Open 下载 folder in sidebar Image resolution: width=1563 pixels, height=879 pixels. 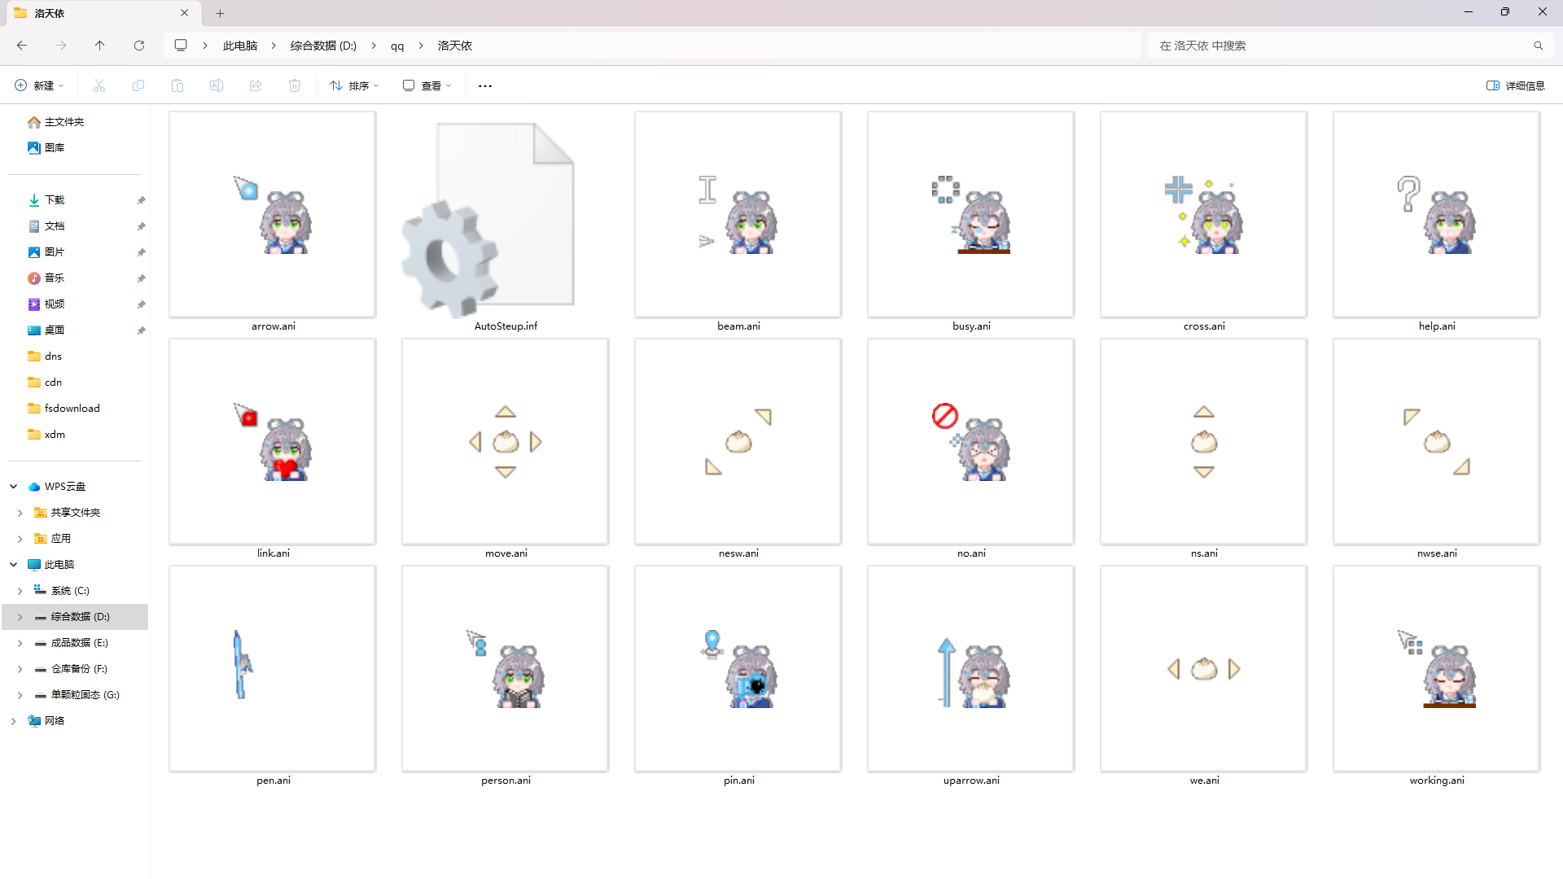click(55, 200)
